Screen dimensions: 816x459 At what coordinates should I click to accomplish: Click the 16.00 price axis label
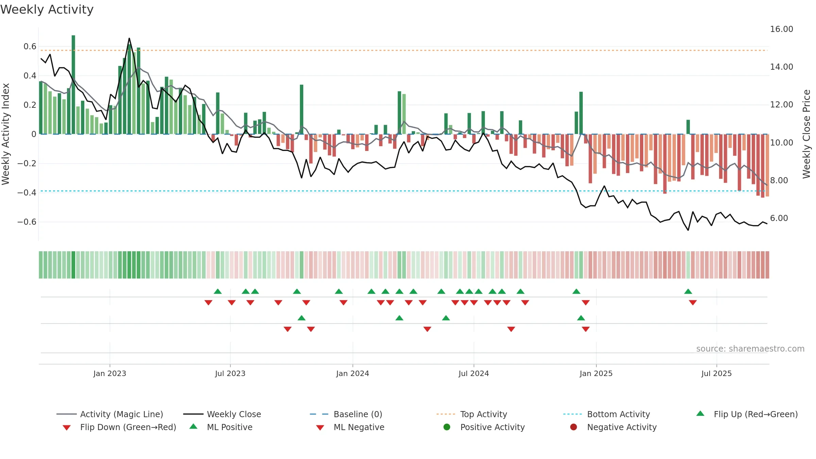click(x=782, y=29)
